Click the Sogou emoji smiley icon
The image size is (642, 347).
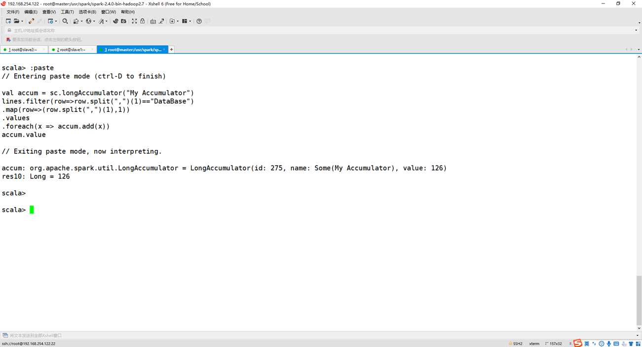click(x=602, y=344)
